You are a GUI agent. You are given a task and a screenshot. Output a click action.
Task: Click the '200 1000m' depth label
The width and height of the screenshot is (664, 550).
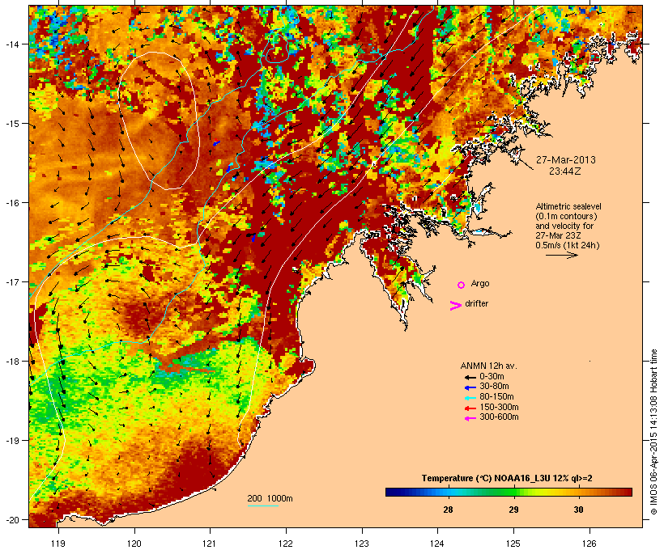coord(270,498)
